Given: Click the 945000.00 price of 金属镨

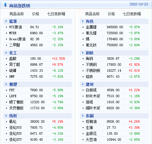Looking at the screenshot, I should (115, 27).
